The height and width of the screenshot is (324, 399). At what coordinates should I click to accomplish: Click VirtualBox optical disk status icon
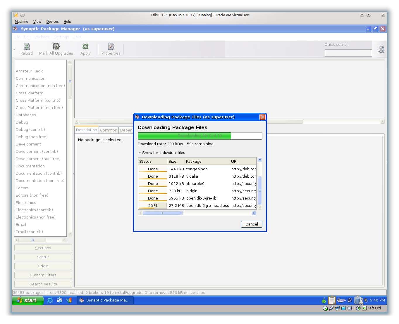[325, 308]
